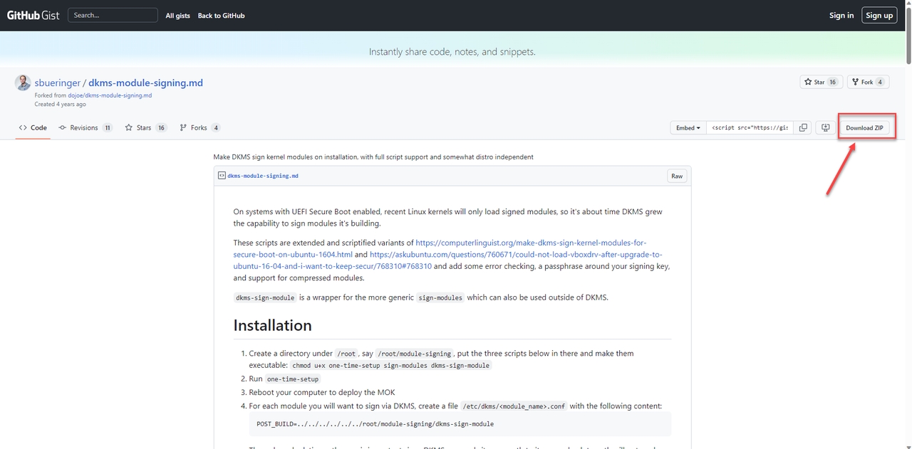Switch to the Code tab
The image size is (912, 449).
[33, 128]
